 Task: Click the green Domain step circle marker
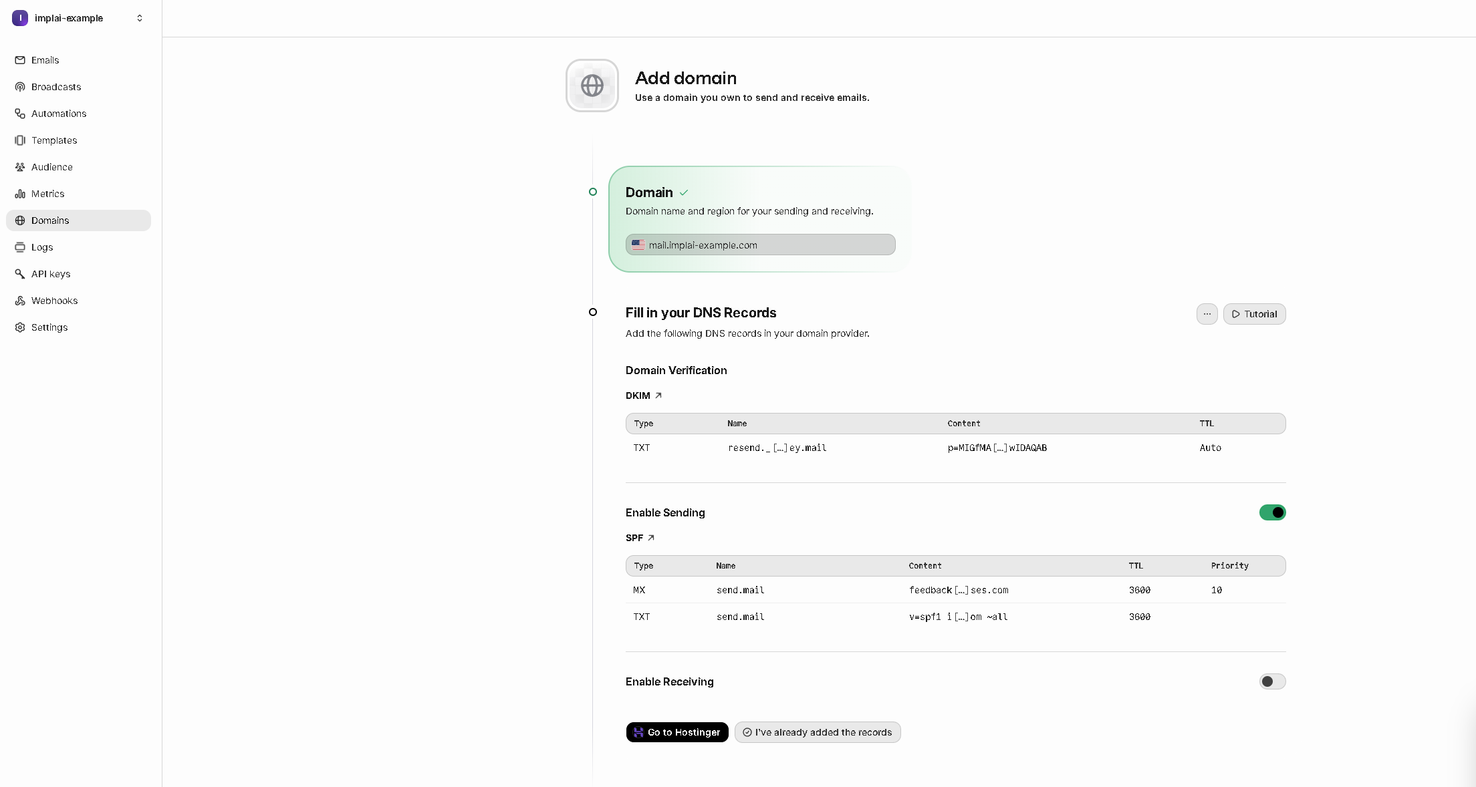[593, 192]
